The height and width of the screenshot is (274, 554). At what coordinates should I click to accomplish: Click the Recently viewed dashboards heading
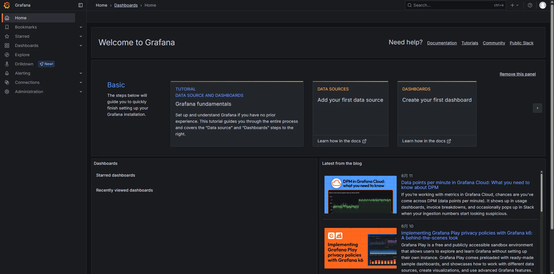pos(124,190)
